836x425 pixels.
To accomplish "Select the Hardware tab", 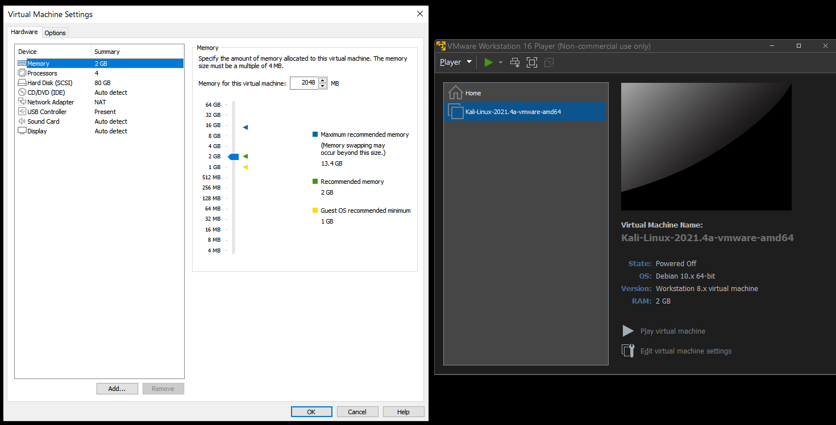I will [24, 32].
